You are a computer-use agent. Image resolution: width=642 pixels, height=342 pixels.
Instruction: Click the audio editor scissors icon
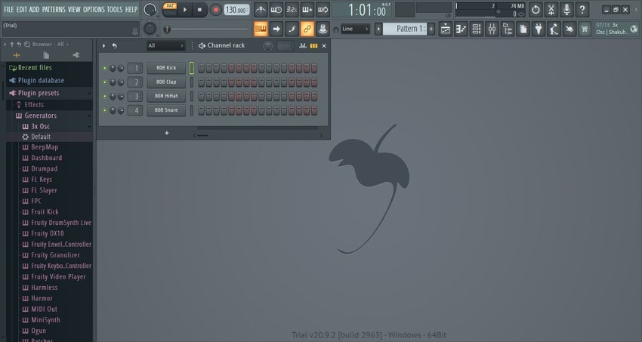[551, 9]
